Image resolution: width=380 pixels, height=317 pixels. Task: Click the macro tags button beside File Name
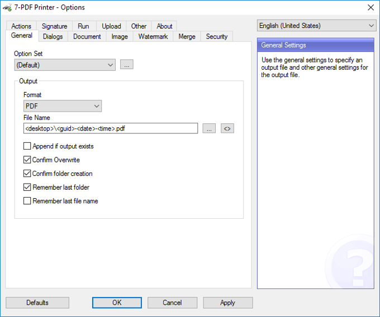coord(227,128)
